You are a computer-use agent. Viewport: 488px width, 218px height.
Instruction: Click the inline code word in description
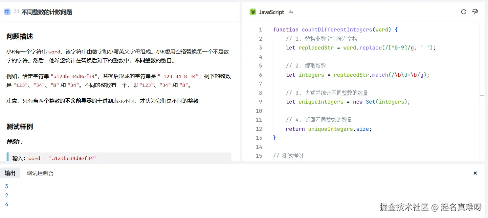[x=54, y=51]
